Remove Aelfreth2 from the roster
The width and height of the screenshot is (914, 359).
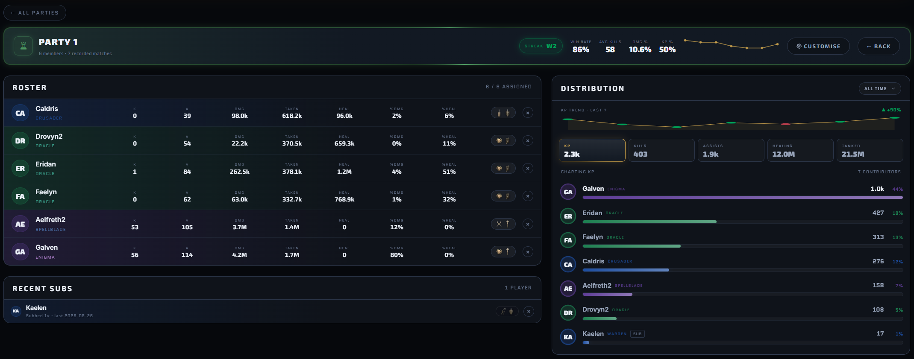tap(528, 224)
